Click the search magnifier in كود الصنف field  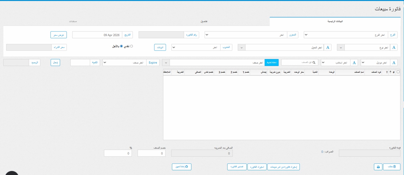click(x=314, y=62)
